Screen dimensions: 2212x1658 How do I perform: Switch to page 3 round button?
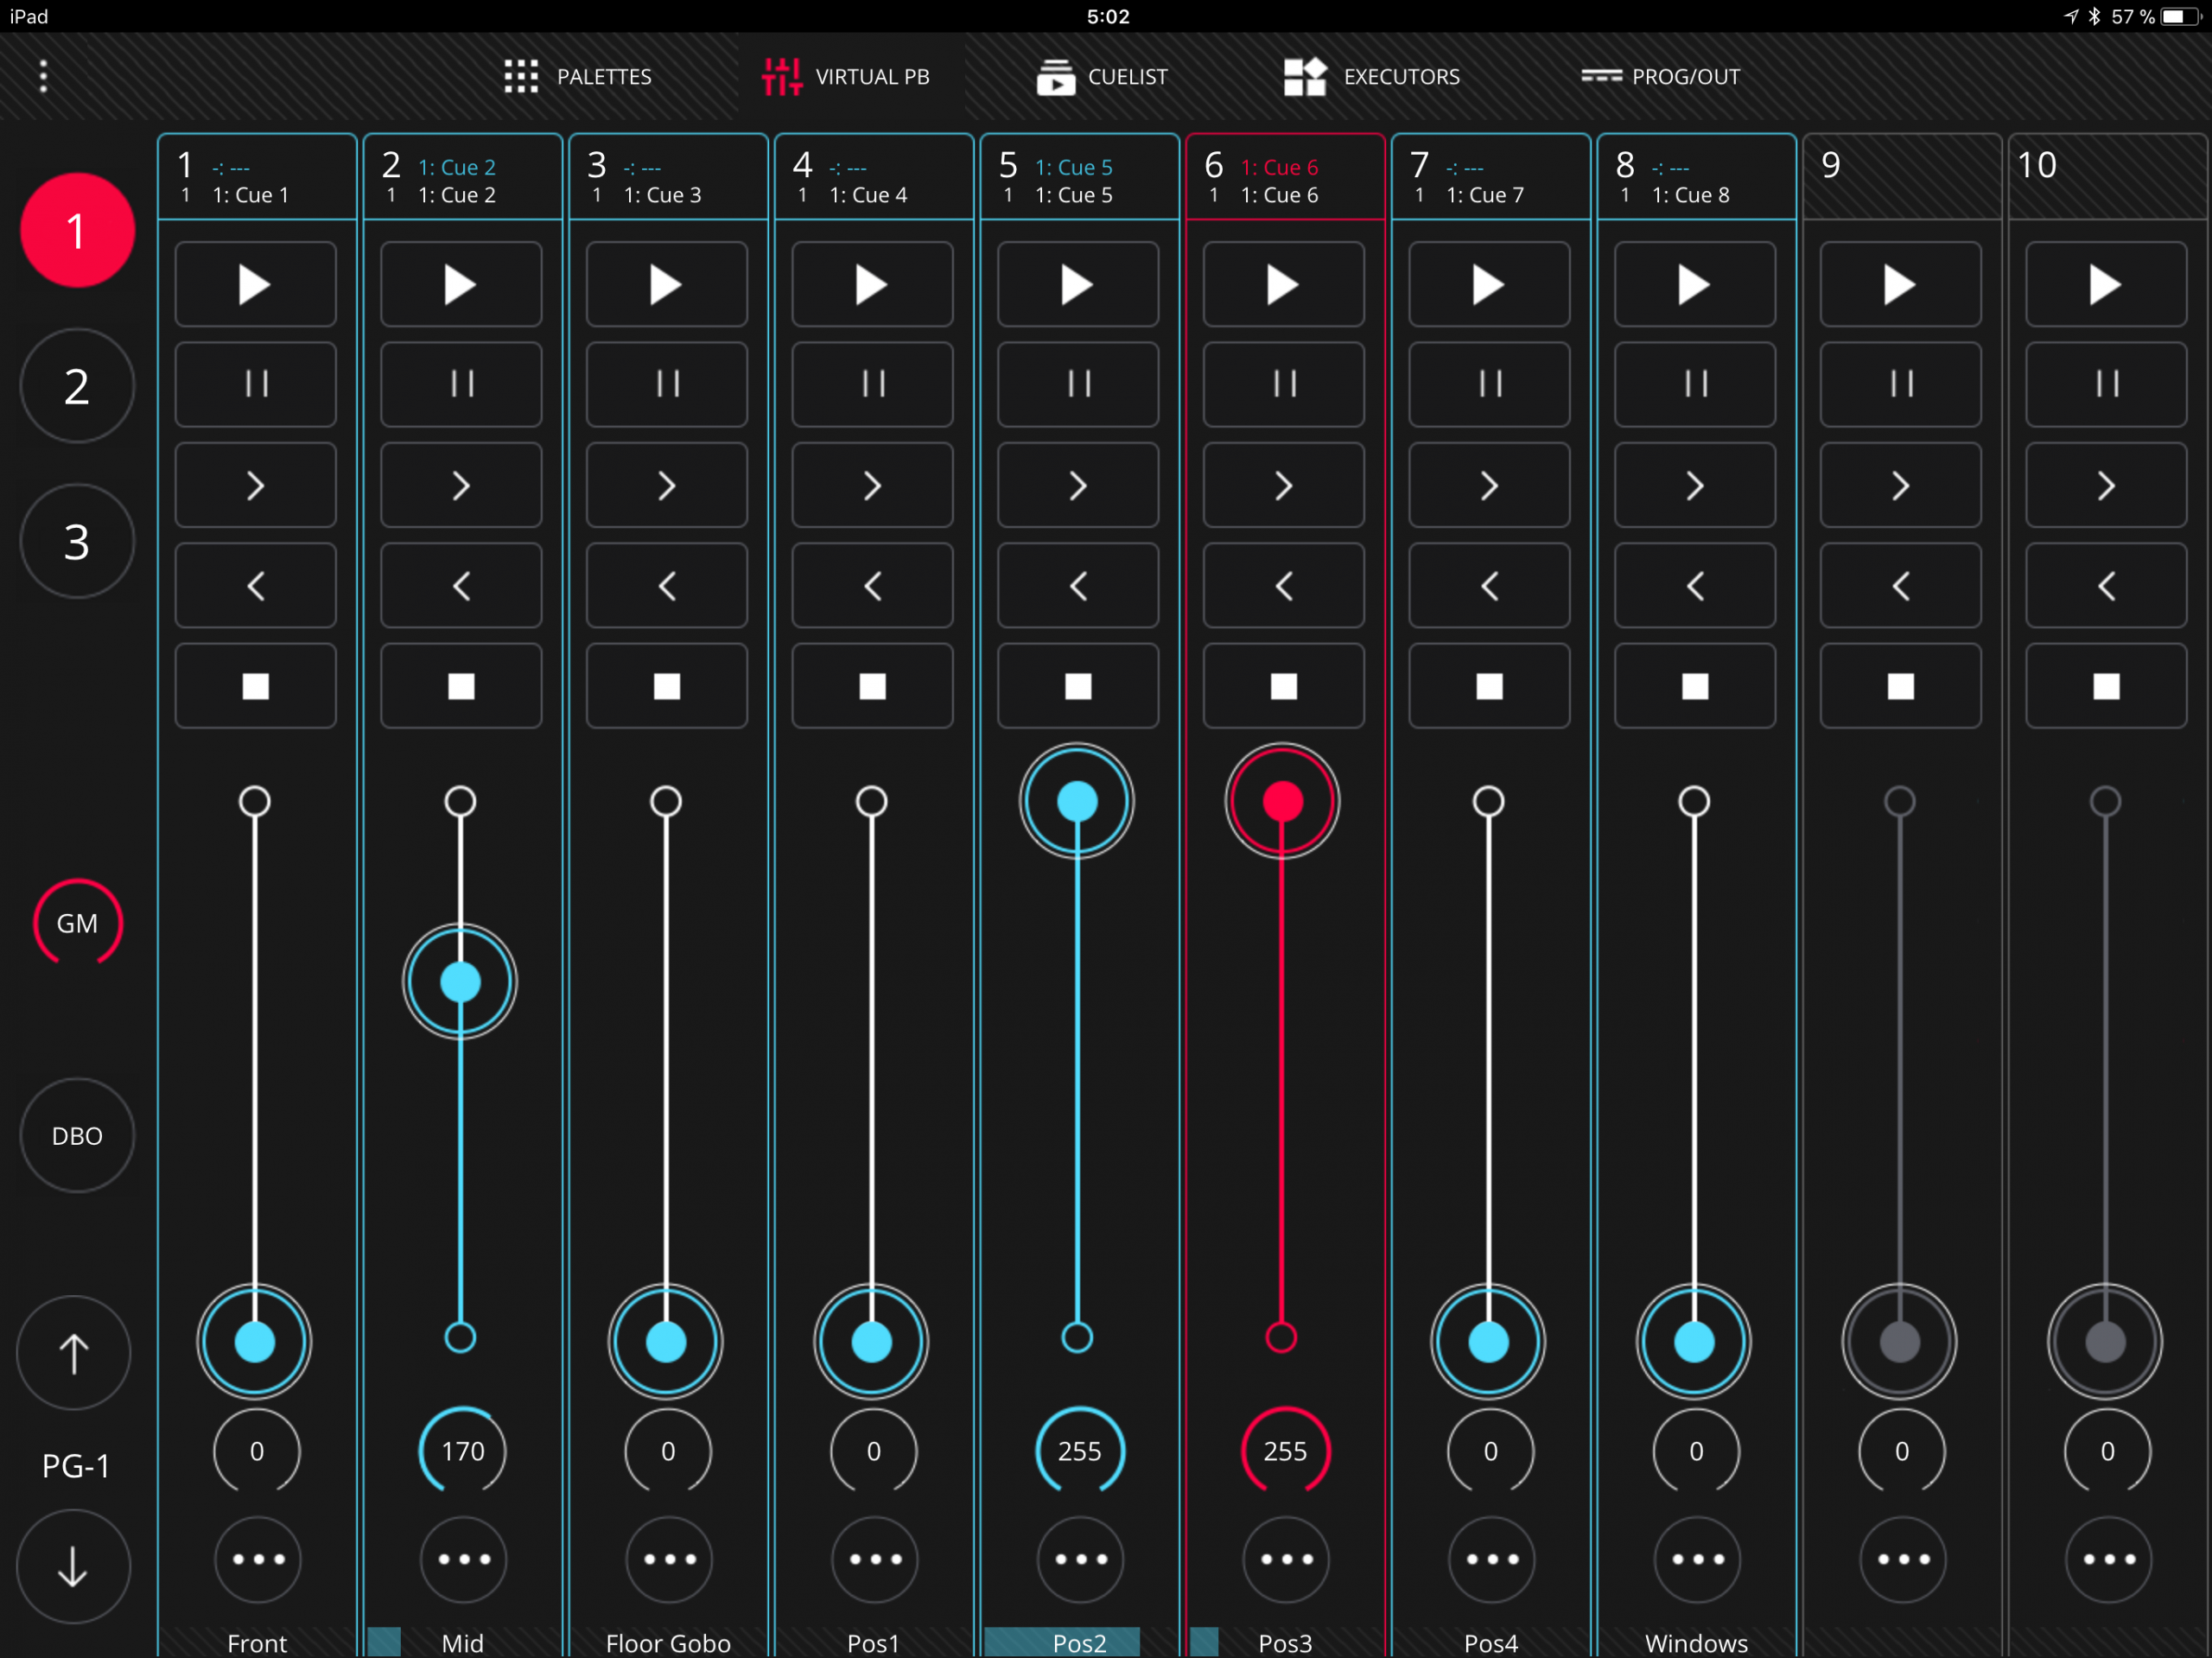pyautogui.click(x=77, y=542)
